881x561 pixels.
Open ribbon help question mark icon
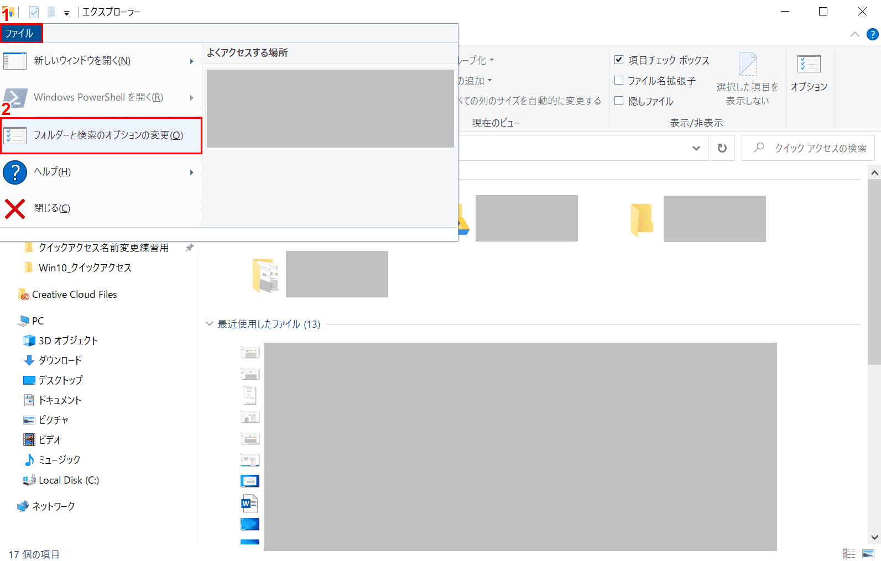(873, 34)
